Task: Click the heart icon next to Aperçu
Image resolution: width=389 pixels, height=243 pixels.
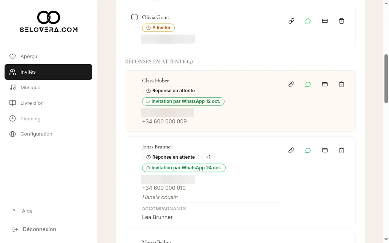Action: (13, 57)
